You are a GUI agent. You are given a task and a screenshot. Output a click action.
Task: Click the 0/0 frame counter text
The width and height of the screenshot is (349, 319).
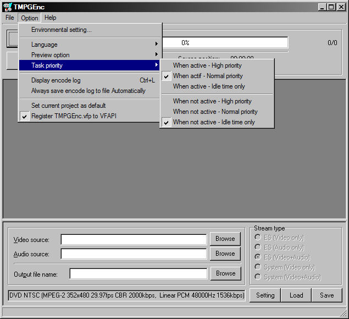tap(333, 42)
